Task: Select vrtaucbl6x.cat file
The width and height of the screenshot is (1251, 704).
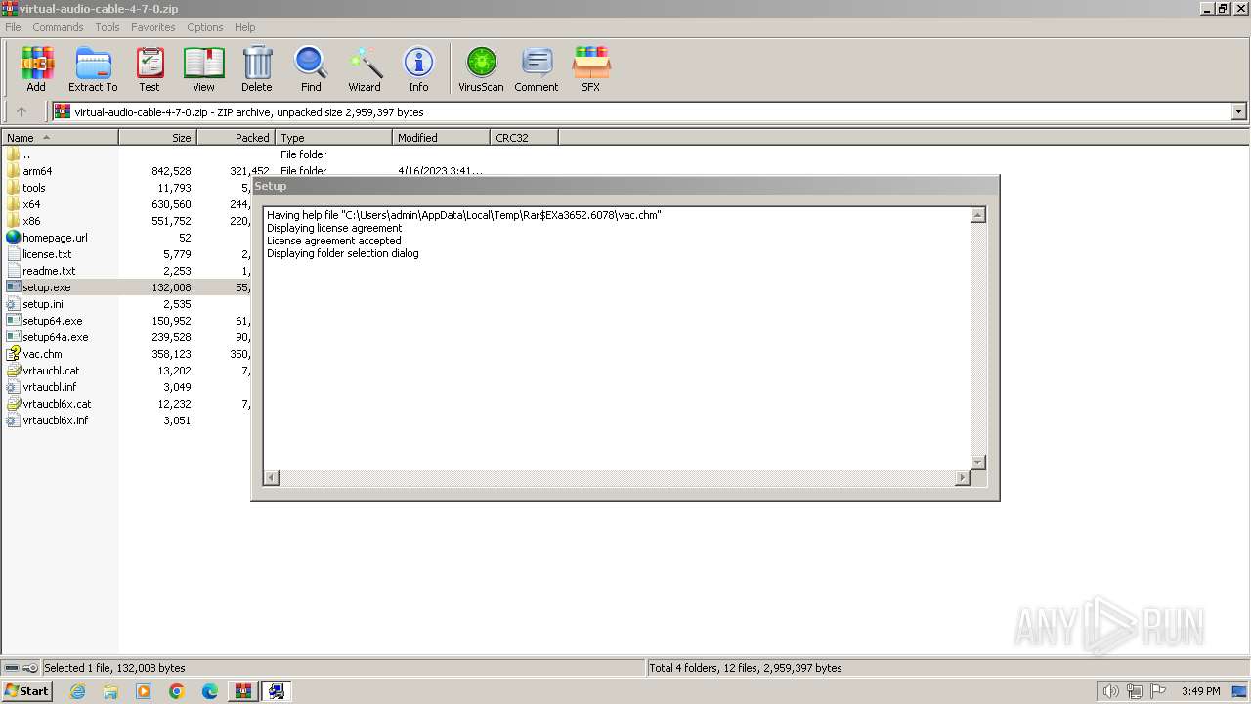Action: coord(57,404)
